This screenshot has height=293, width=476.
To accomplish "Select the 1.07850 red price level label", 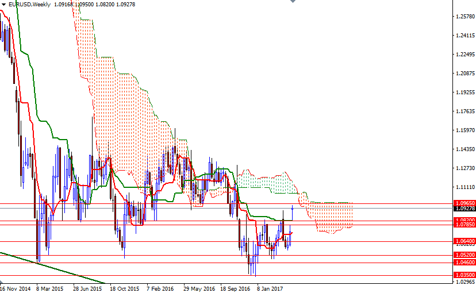I will (465, 225).
